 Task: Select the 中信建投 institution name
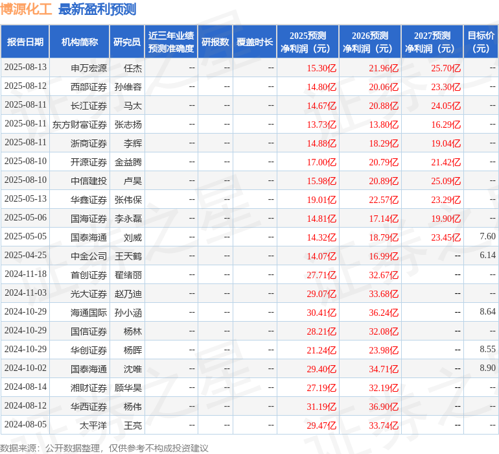(89, 181)
